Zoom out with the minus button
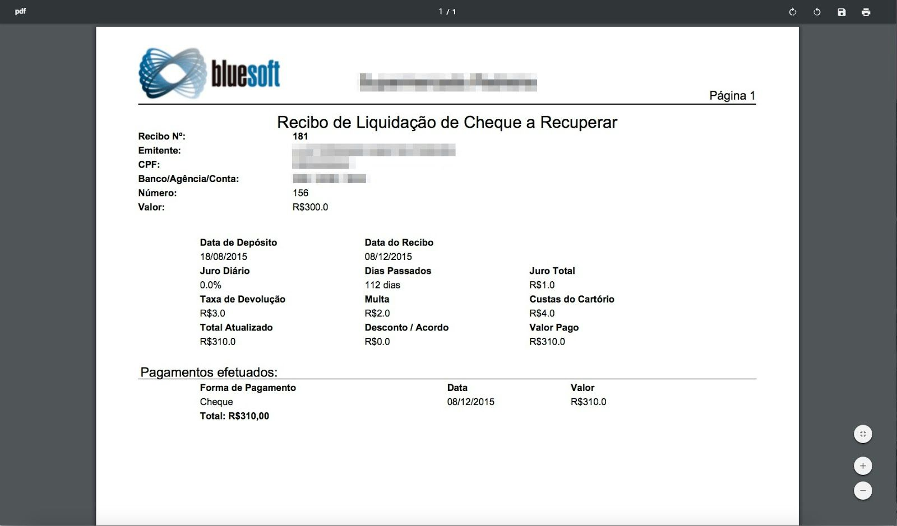This screenshot has width=897, height=526. tap(863, 491)
